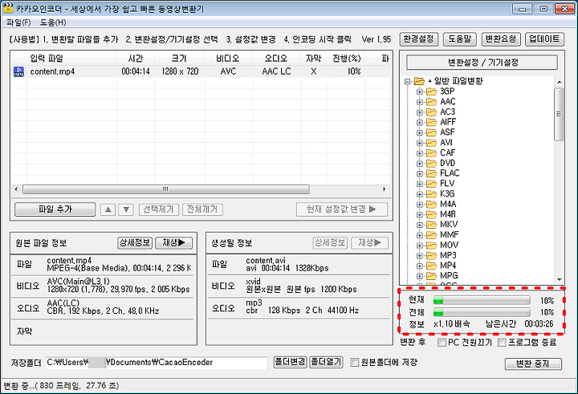This screenshot has width=578, height=394.
Task: Click the FLAC folder icon
Action: pos(431,173)
